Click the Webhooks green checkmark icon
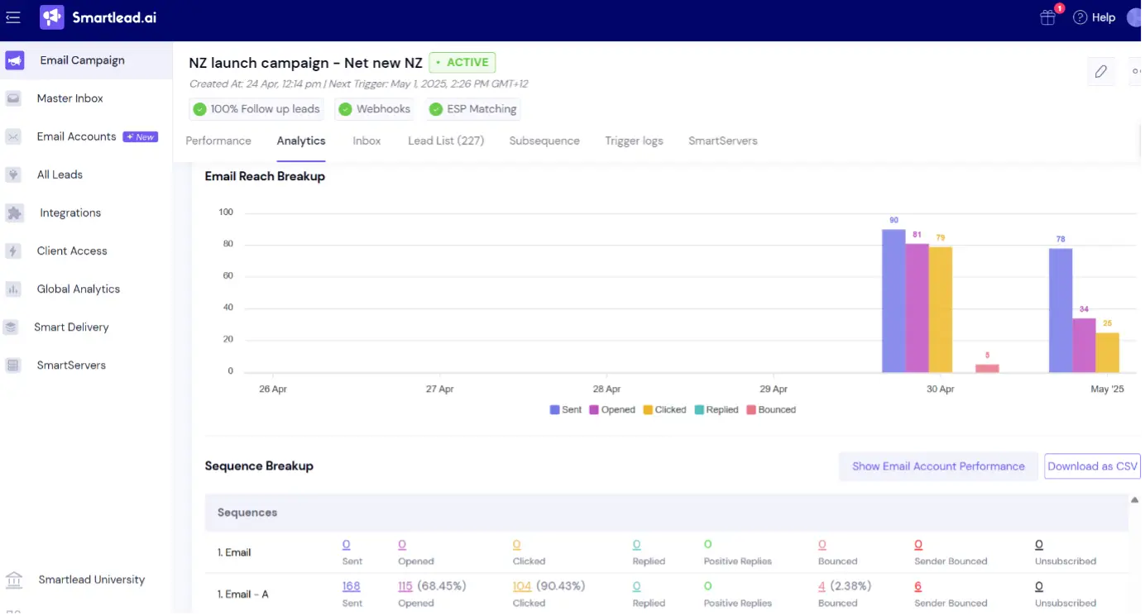Image resolution: width=1145 pixels, height=616 pixels. tap(345, 109)
